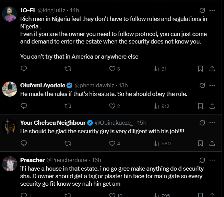The image size is (224, 197).
Task: Open JO-EL's profile name link
Action: 28,11
